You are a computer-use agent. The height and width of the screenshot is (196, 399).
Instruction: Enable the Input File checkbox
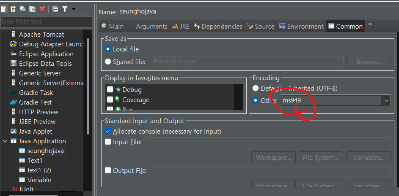coord(108,142)
